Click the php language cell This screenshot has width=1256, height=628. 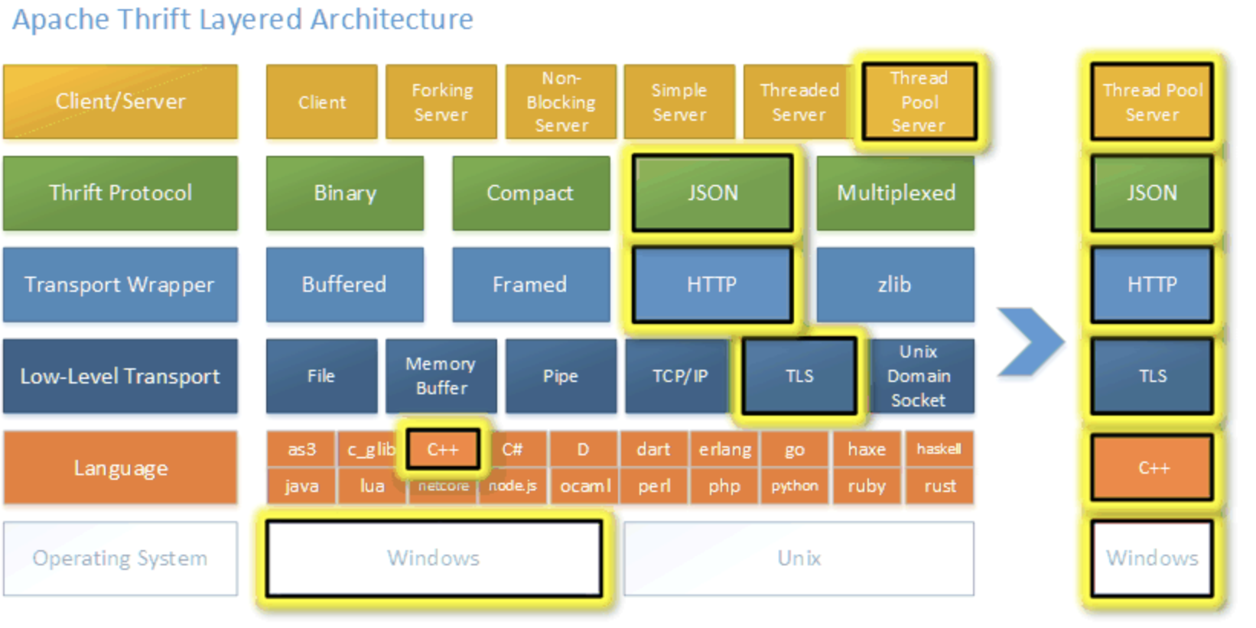point(724,487)
